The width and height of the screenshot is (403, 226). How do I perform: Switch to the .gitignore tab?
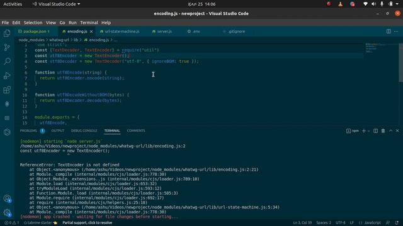coord(234,31)
